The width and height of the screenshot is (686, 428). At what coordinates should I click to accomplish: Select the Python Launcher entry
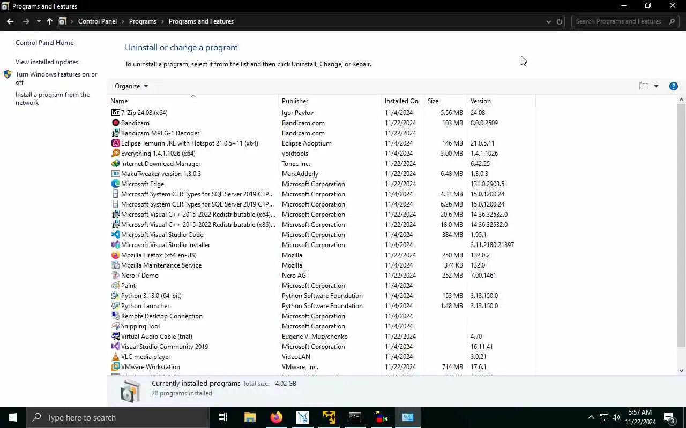pyautogui.click(x=323, y=306)
